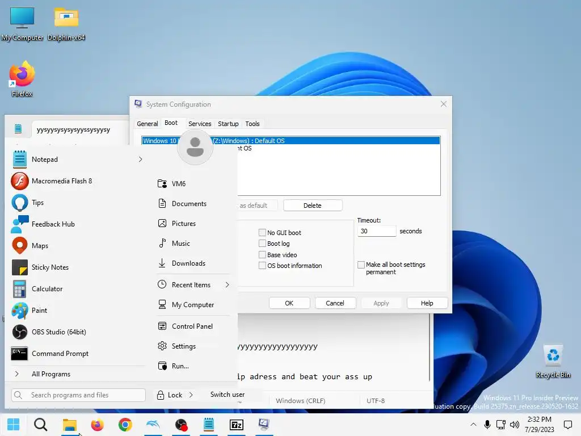Expand the Notepad jump list arrow
The image size is (581, 436).
[140, 160]
